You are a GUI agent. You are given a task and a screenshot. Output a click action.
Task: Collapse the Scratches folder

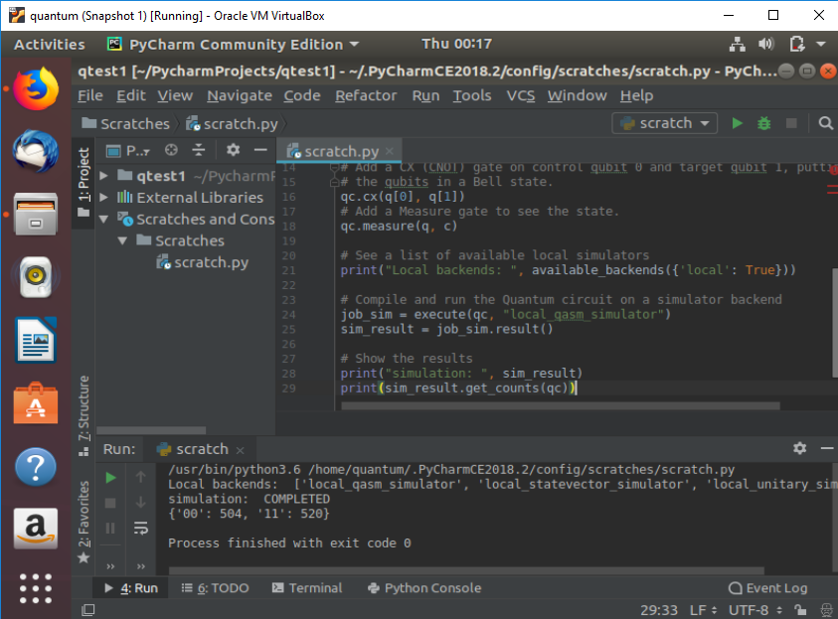122,240
